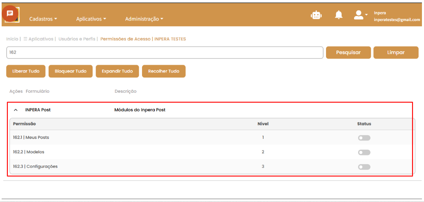This screenshot has width=424, height=202.
Task: Click the Ações column header
Action: (16, 91)
